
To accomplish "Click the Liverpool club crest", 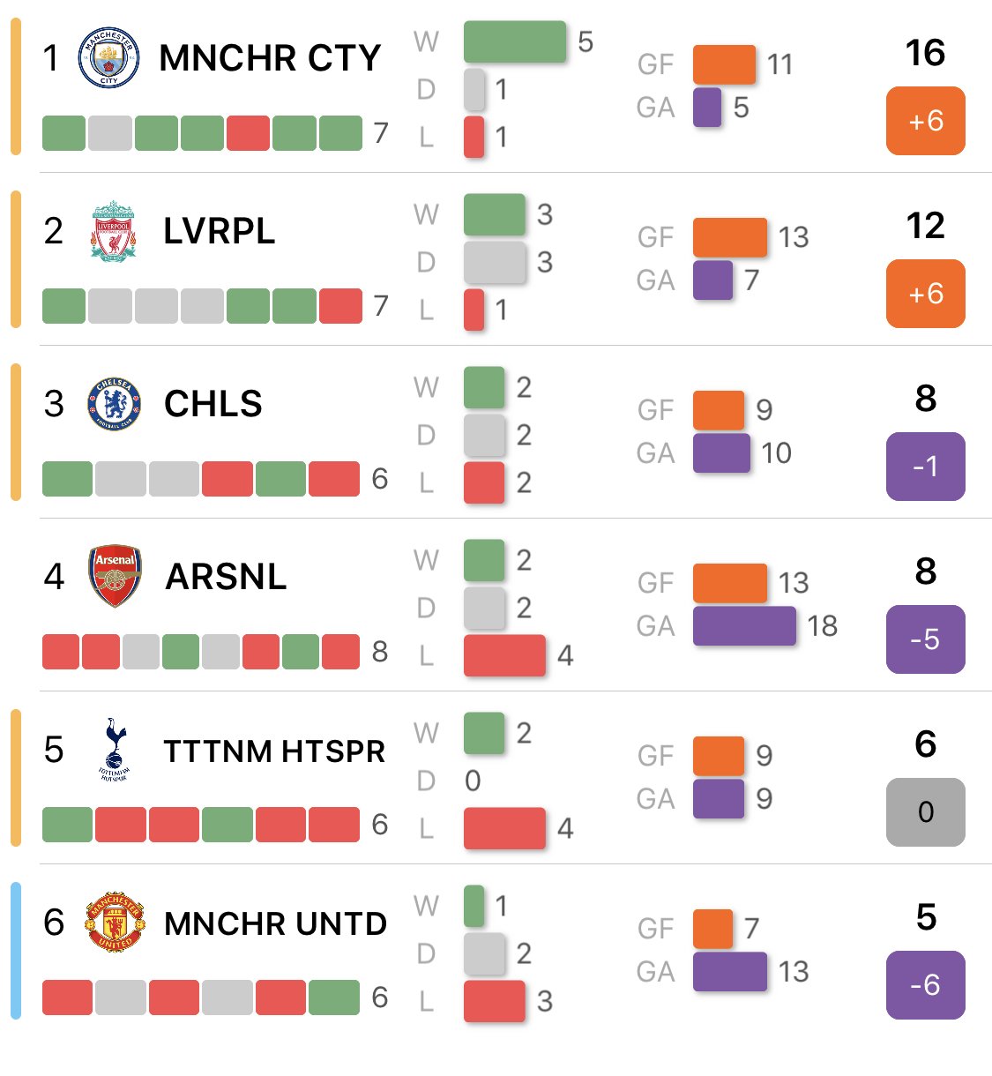I will click(x=113, y=231).
